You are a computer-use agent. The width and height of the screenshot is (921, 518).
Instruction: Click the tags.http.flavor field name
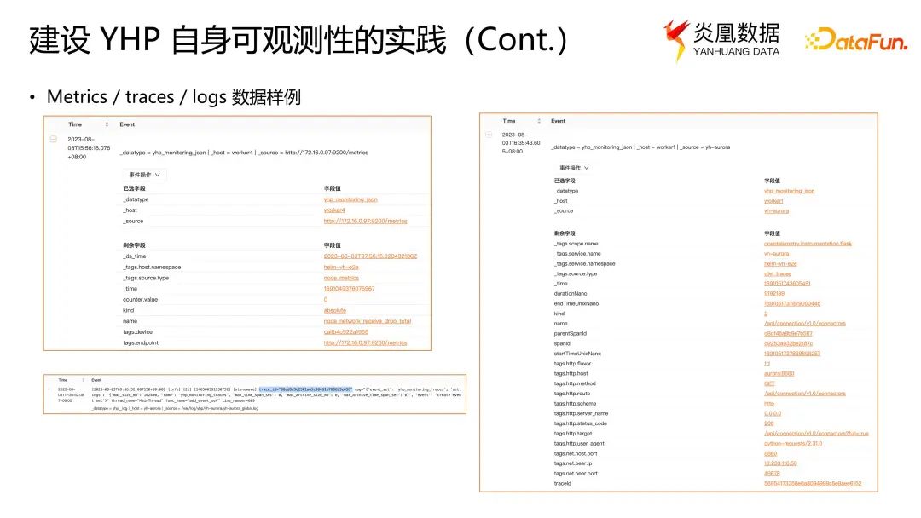tap(572, 364)
